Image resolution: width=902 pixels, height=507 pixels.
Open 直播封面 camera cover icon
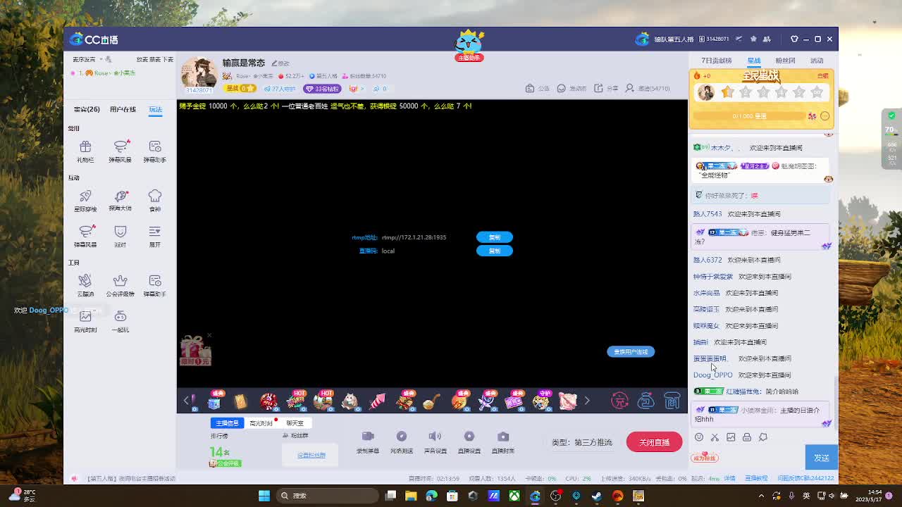[502, 442]
